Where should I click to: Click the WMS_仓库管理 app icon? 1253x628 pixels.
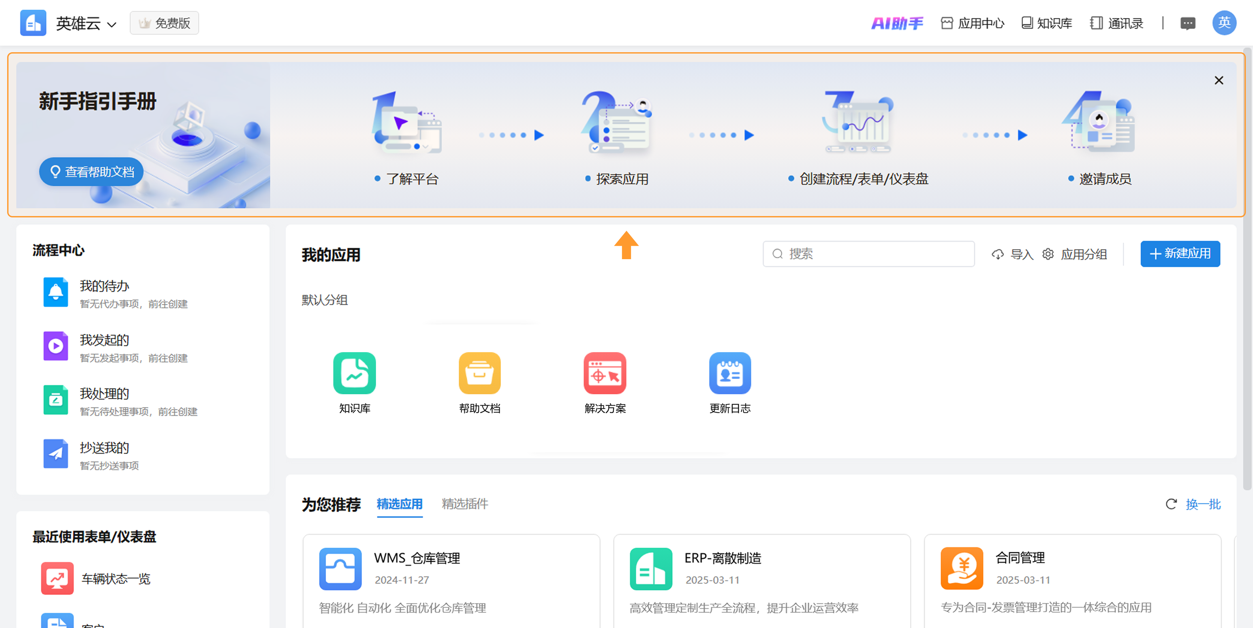click(x=340, y=569)
